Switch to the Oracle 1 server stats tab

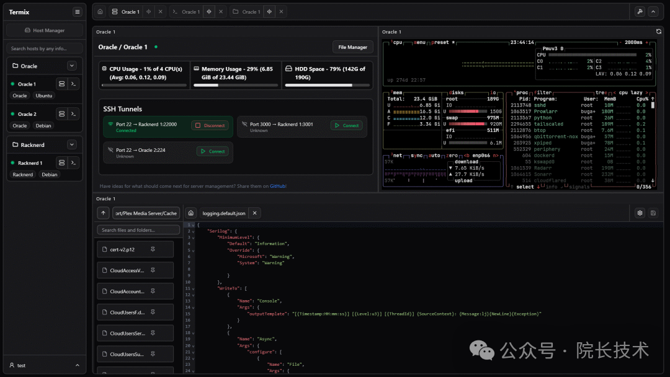[125, 12]
